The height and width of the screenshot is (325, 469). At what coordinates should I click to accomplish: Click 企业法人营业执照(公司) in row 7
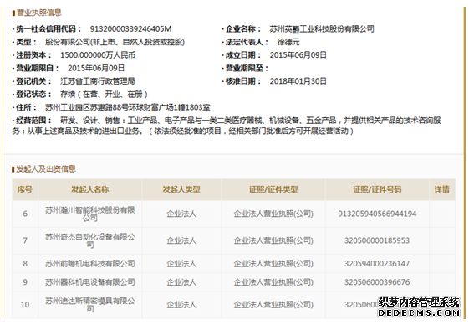click(x=273, y=240)
